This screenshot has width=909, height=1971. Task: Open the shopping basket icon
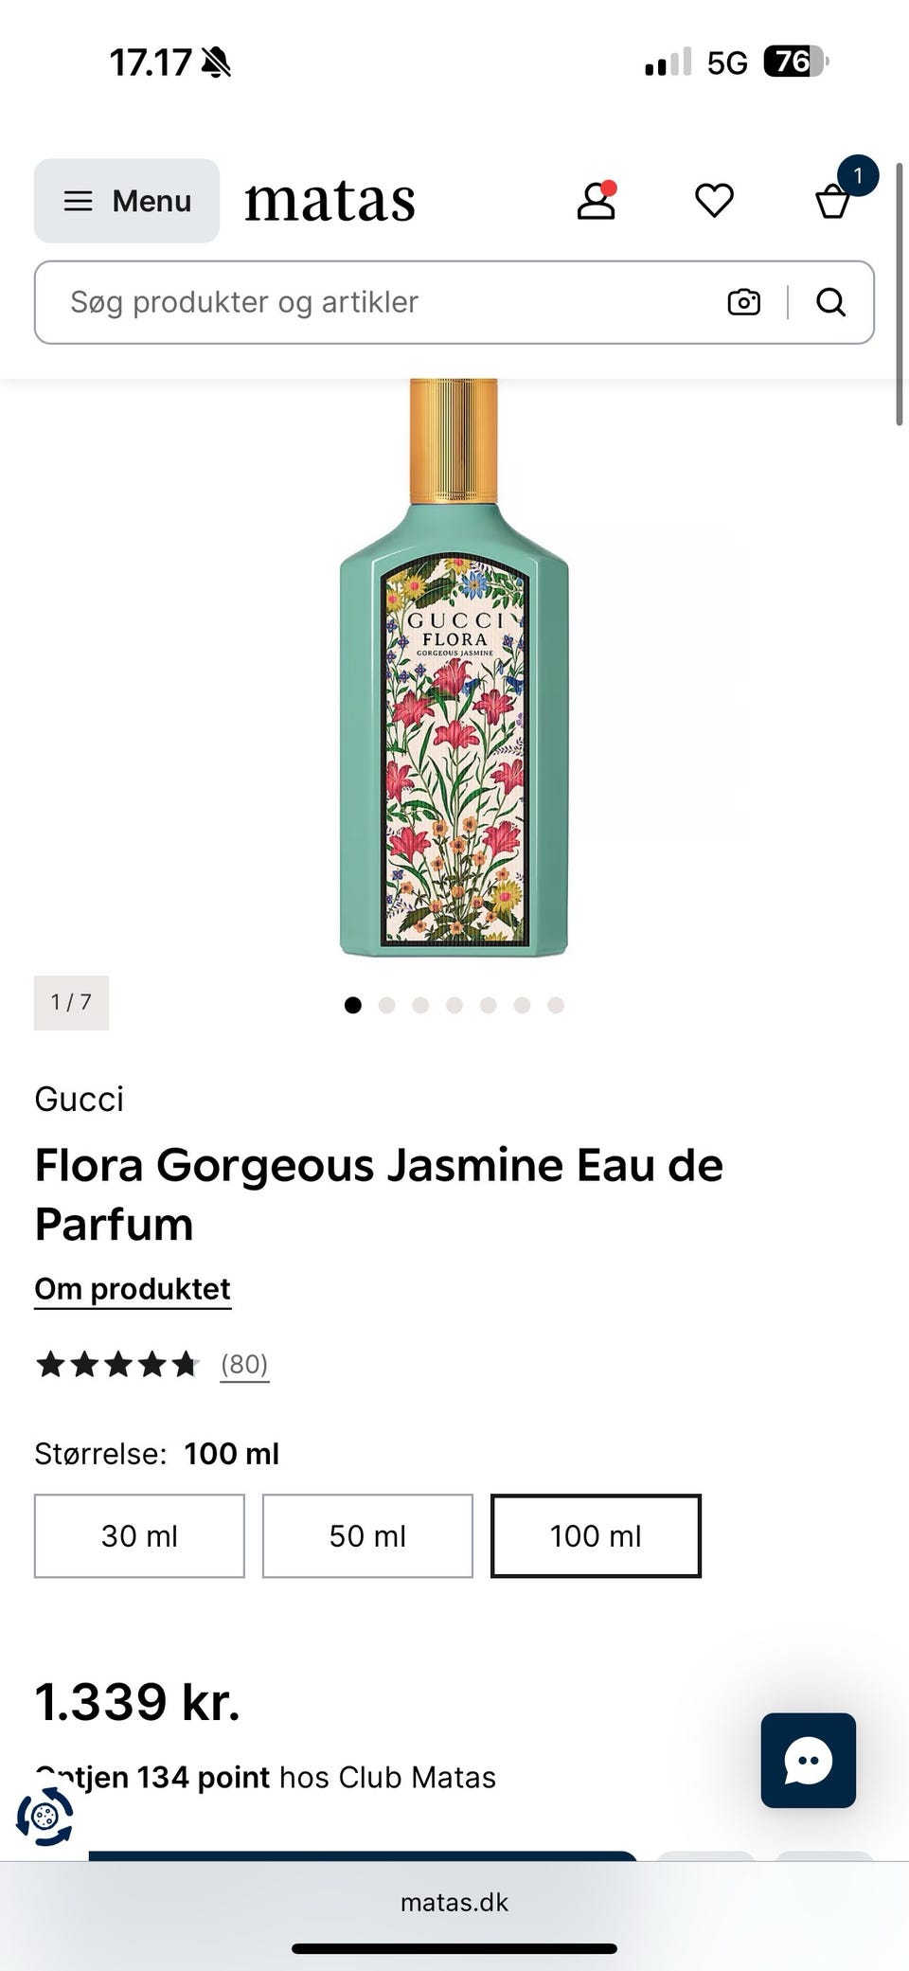pyautogui.click(x=833, y=201)
